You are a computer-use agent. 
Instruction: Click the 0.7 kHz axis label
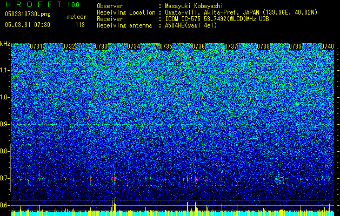pyautogui.click(x=4, y=178)
